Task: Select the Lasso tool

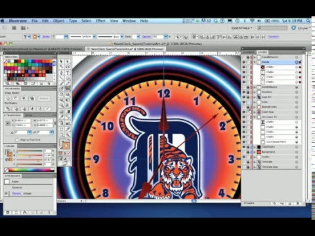Action: click(68, 67)
